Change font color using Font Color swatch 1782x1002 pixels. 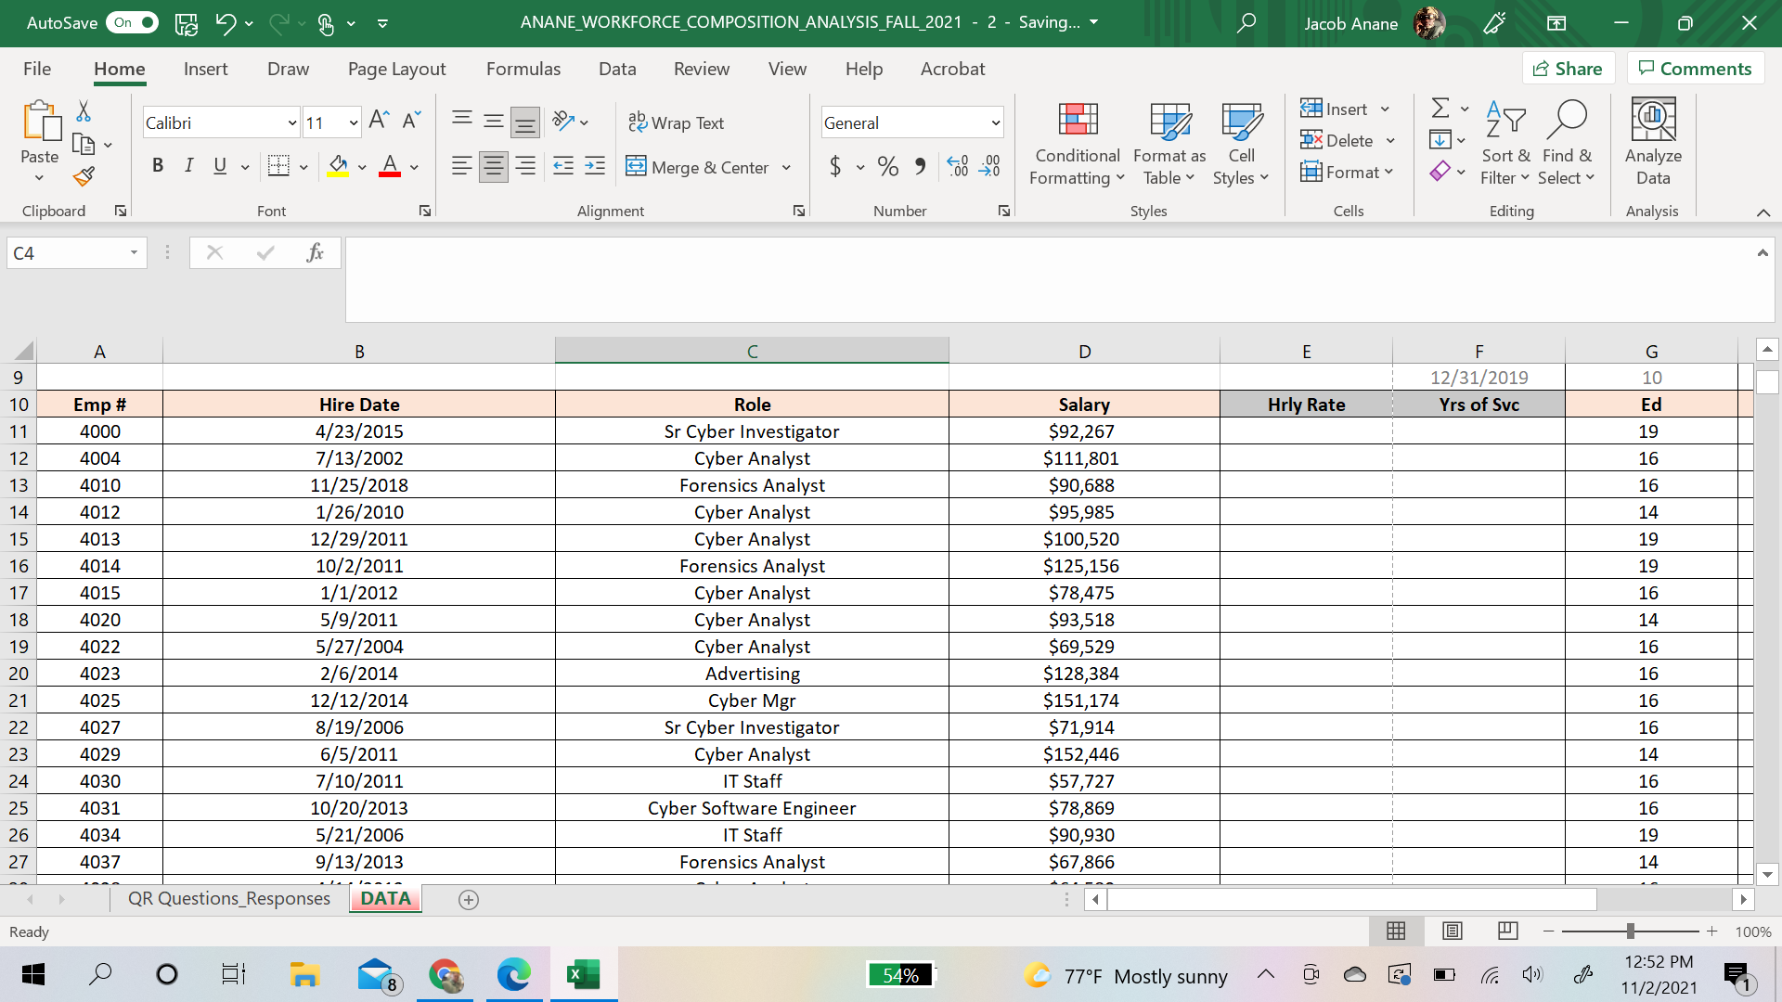click(389, 167)
